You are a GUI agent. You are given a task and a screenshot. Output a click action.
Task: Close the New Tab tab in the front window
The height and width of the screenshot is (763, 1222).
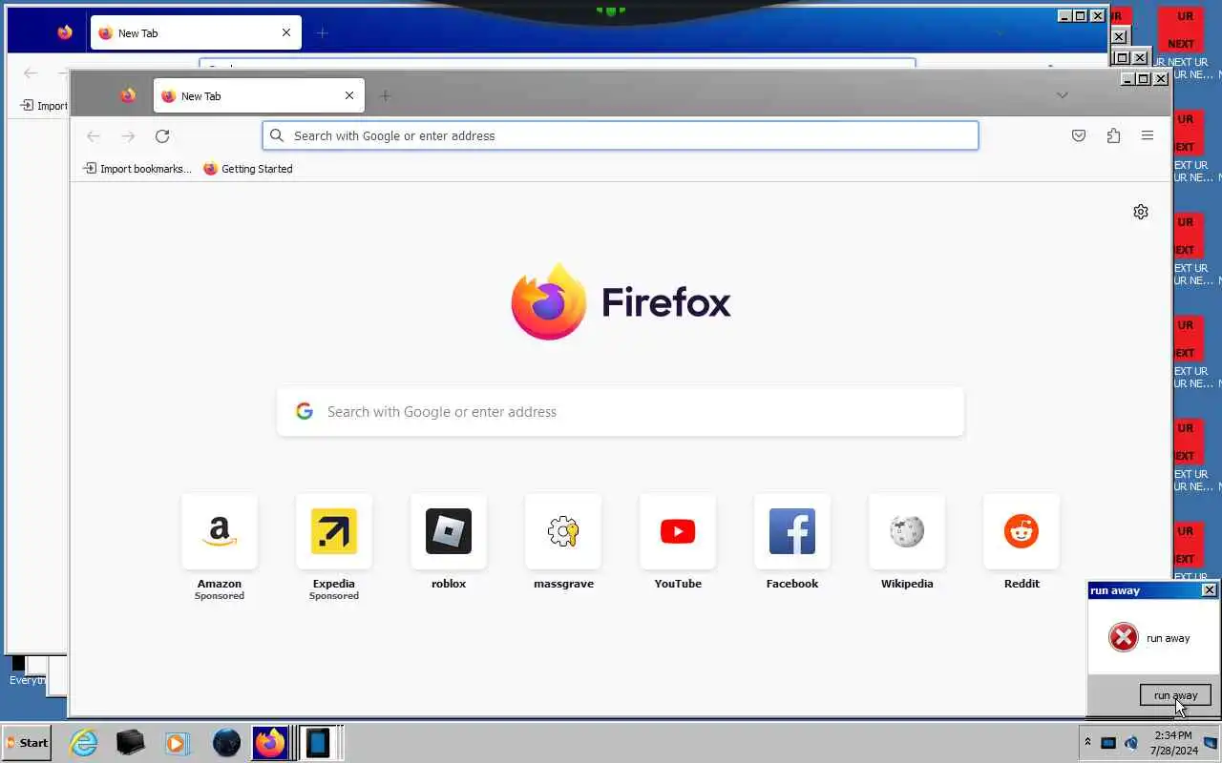(x=349, y=95)
